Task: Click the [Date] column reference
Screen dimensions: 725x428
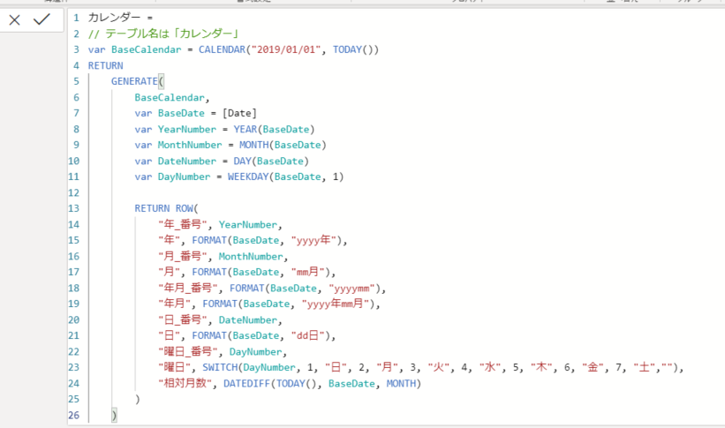Action: 239,113
